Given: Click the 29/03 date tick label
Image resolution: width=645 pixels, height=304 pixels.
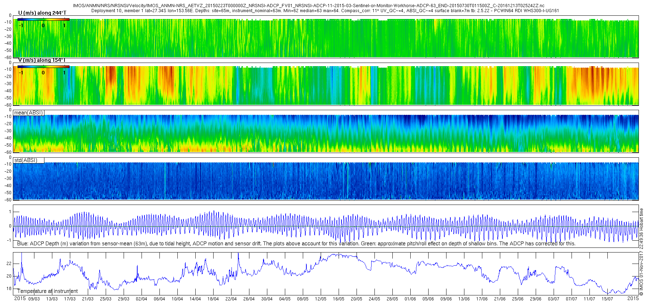Looking at the screenshot, I should (124, 299).
